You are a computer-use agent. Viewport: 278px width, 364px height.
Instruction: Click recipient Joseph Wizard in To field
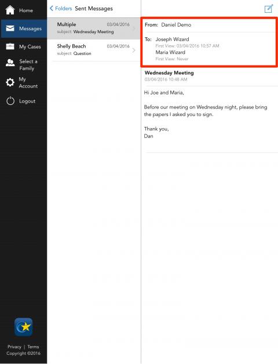172,39
